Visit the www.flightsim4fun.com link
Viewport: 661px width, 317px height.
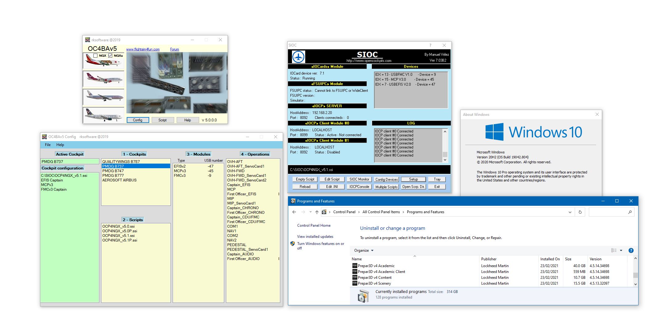(x=143, y=49)
